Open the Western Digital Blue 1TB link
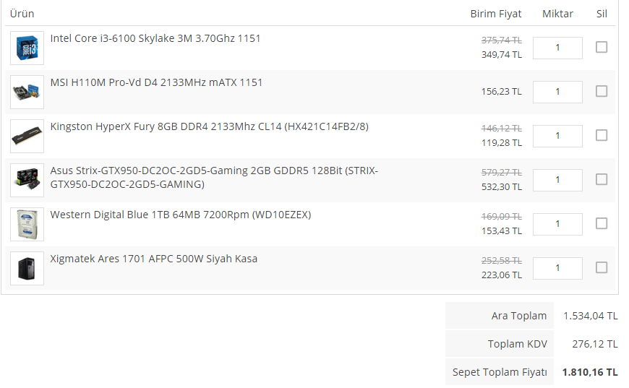 click(x=181, y=215)
